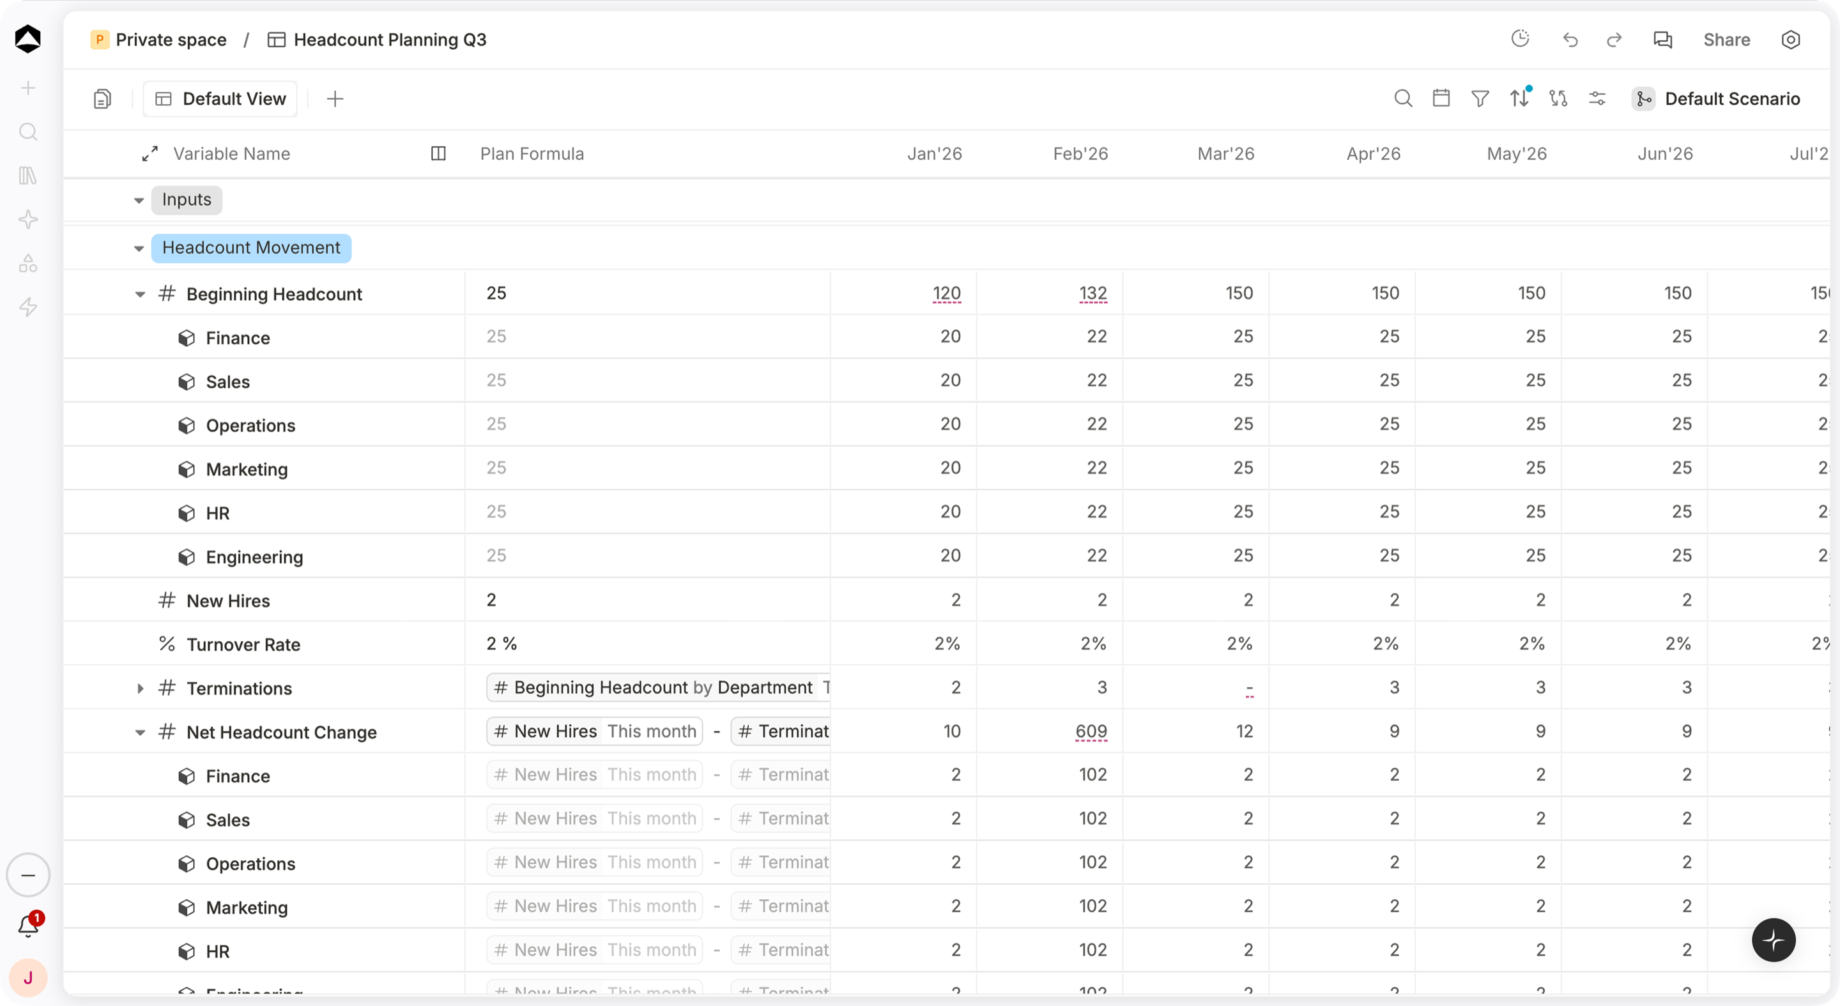Open the compare scenarios icon
This screenshot has width=1840, height=1006.
tap(1558, 98)
